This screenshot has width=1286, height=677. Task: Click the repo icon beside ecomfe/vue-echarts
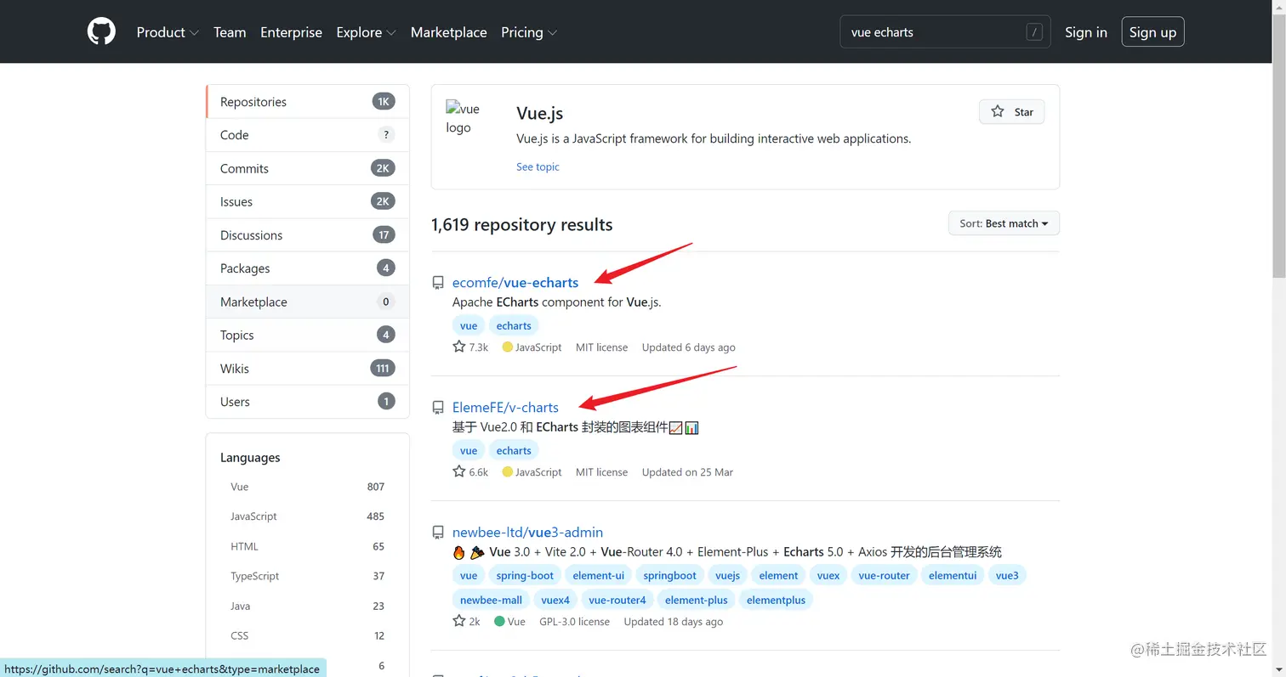(x=438, y=283)
